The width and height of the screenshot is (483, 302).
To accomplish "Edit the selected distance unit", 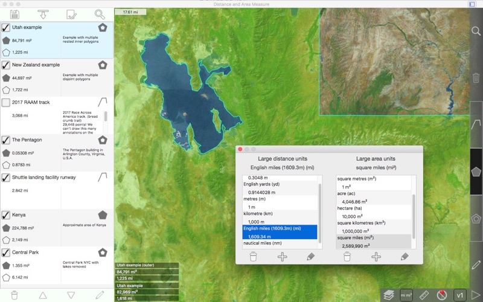I will pyautogui.click(x=311, y=256).
